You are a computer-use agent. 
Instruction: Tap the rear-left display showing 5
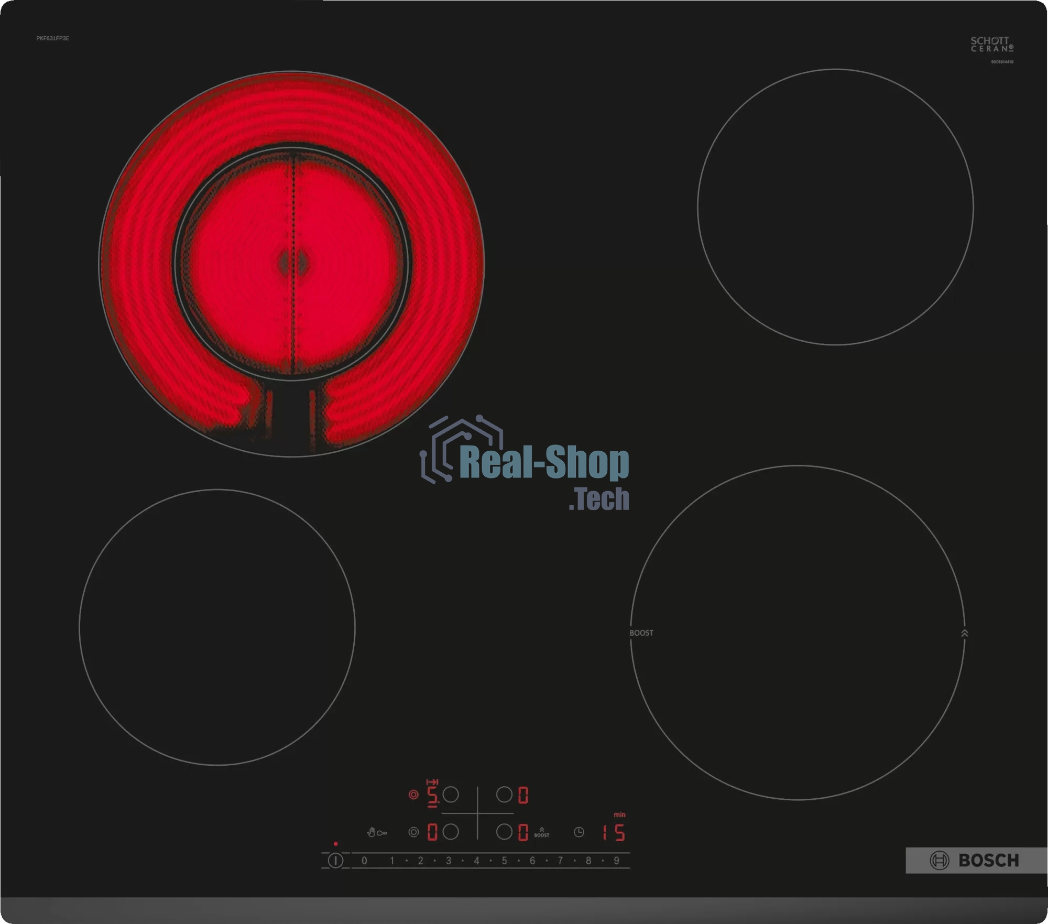(x=433, y=795)
